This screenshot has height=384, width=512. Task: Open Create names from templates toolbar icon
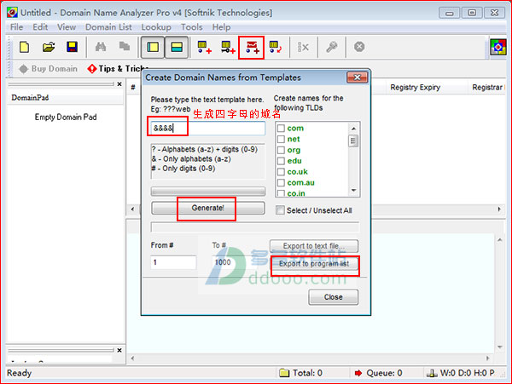coord(251,48)
